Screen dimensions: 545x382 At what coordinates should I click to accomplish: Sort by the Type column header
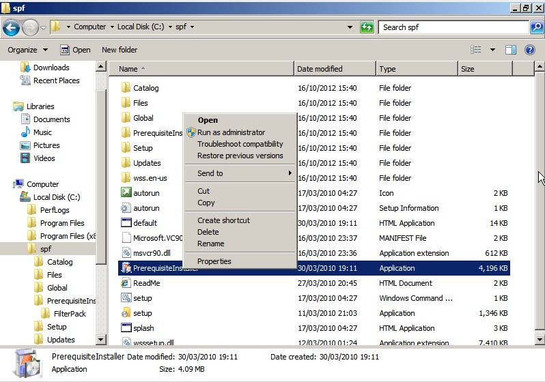click(417, 69)
